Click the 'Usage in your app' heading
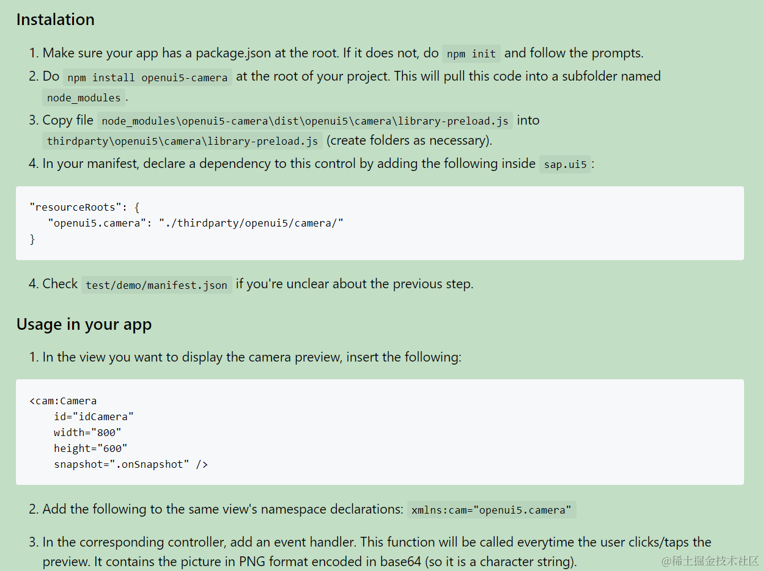The width and height of the screenshot is (763, 571). (x=84, y=324)
